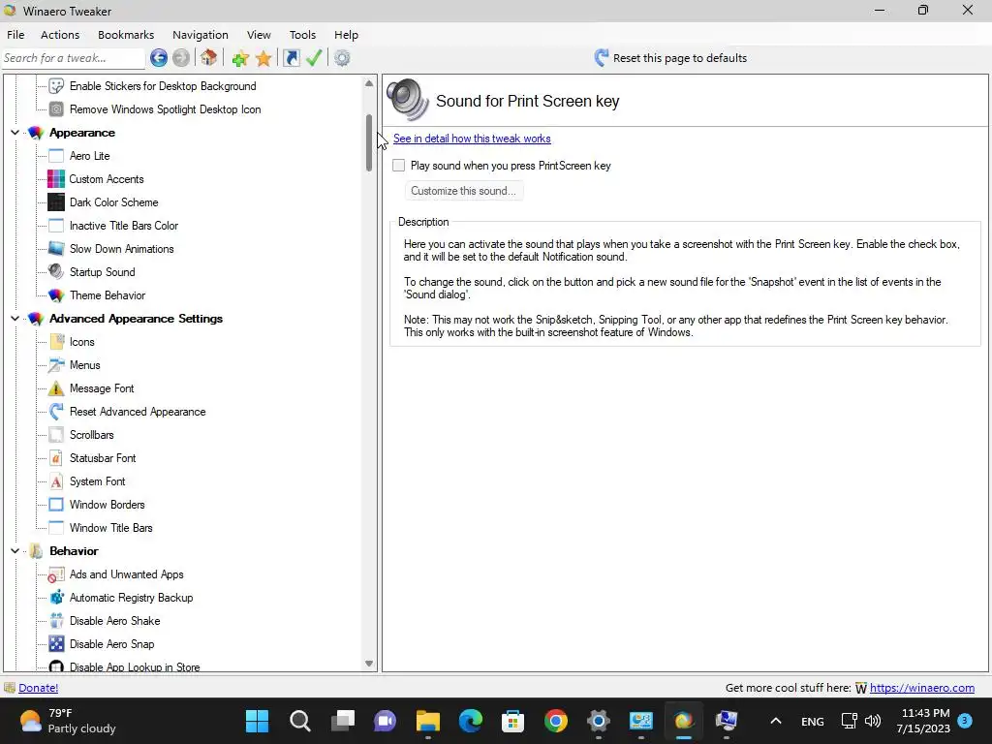This screenshot has width=992, height=744.
Task: Open Microsoft Edge from the taskbar
Action: (x=470, y=721)
